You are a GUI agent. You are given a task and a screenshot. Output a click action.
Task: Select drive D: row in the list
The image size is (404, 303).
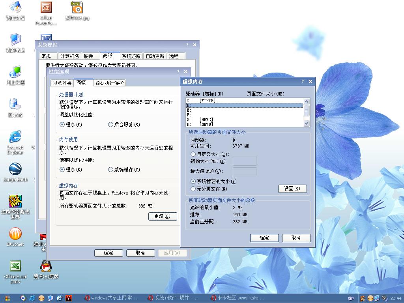click(x=244, y=105)
